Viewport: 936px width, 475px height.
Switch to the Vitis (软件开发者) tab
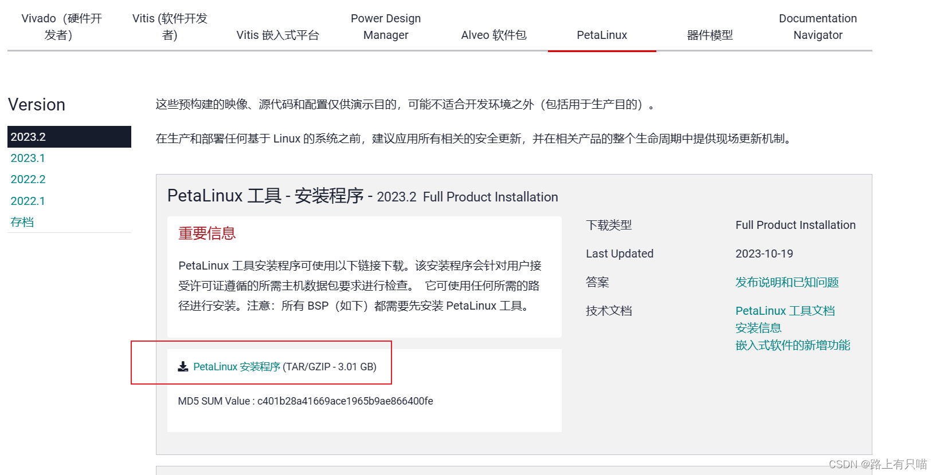(170, 27)
